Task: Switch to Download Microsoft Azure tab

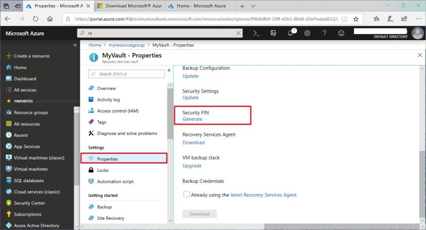Action: [130, 6]
